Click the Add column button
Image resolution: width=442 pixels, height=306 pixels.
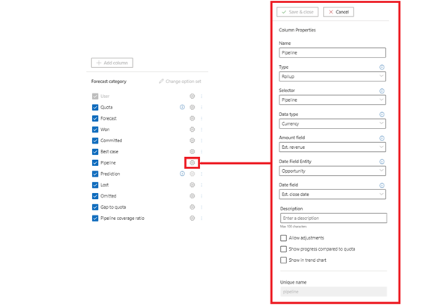(112, 63)
